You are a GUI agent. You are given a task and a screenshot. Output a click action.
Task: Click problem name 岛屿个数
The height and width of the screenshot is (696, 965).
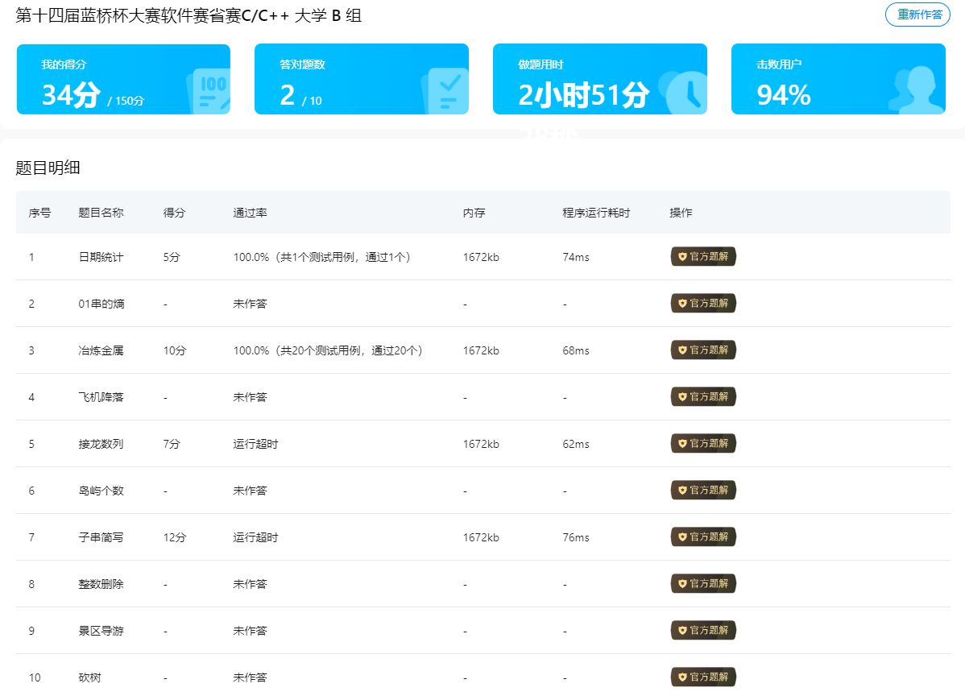(x=101, y=491)
